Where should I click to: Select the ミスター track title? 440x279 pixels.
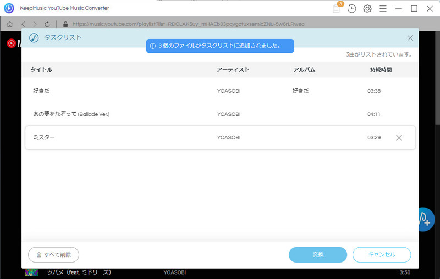click(44, 137)
